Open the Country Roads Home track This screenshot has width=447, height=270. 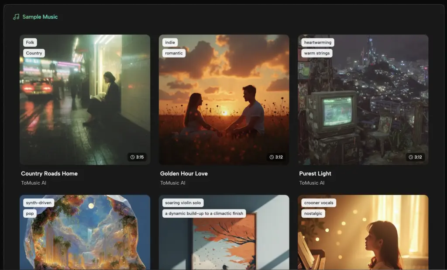50,173
